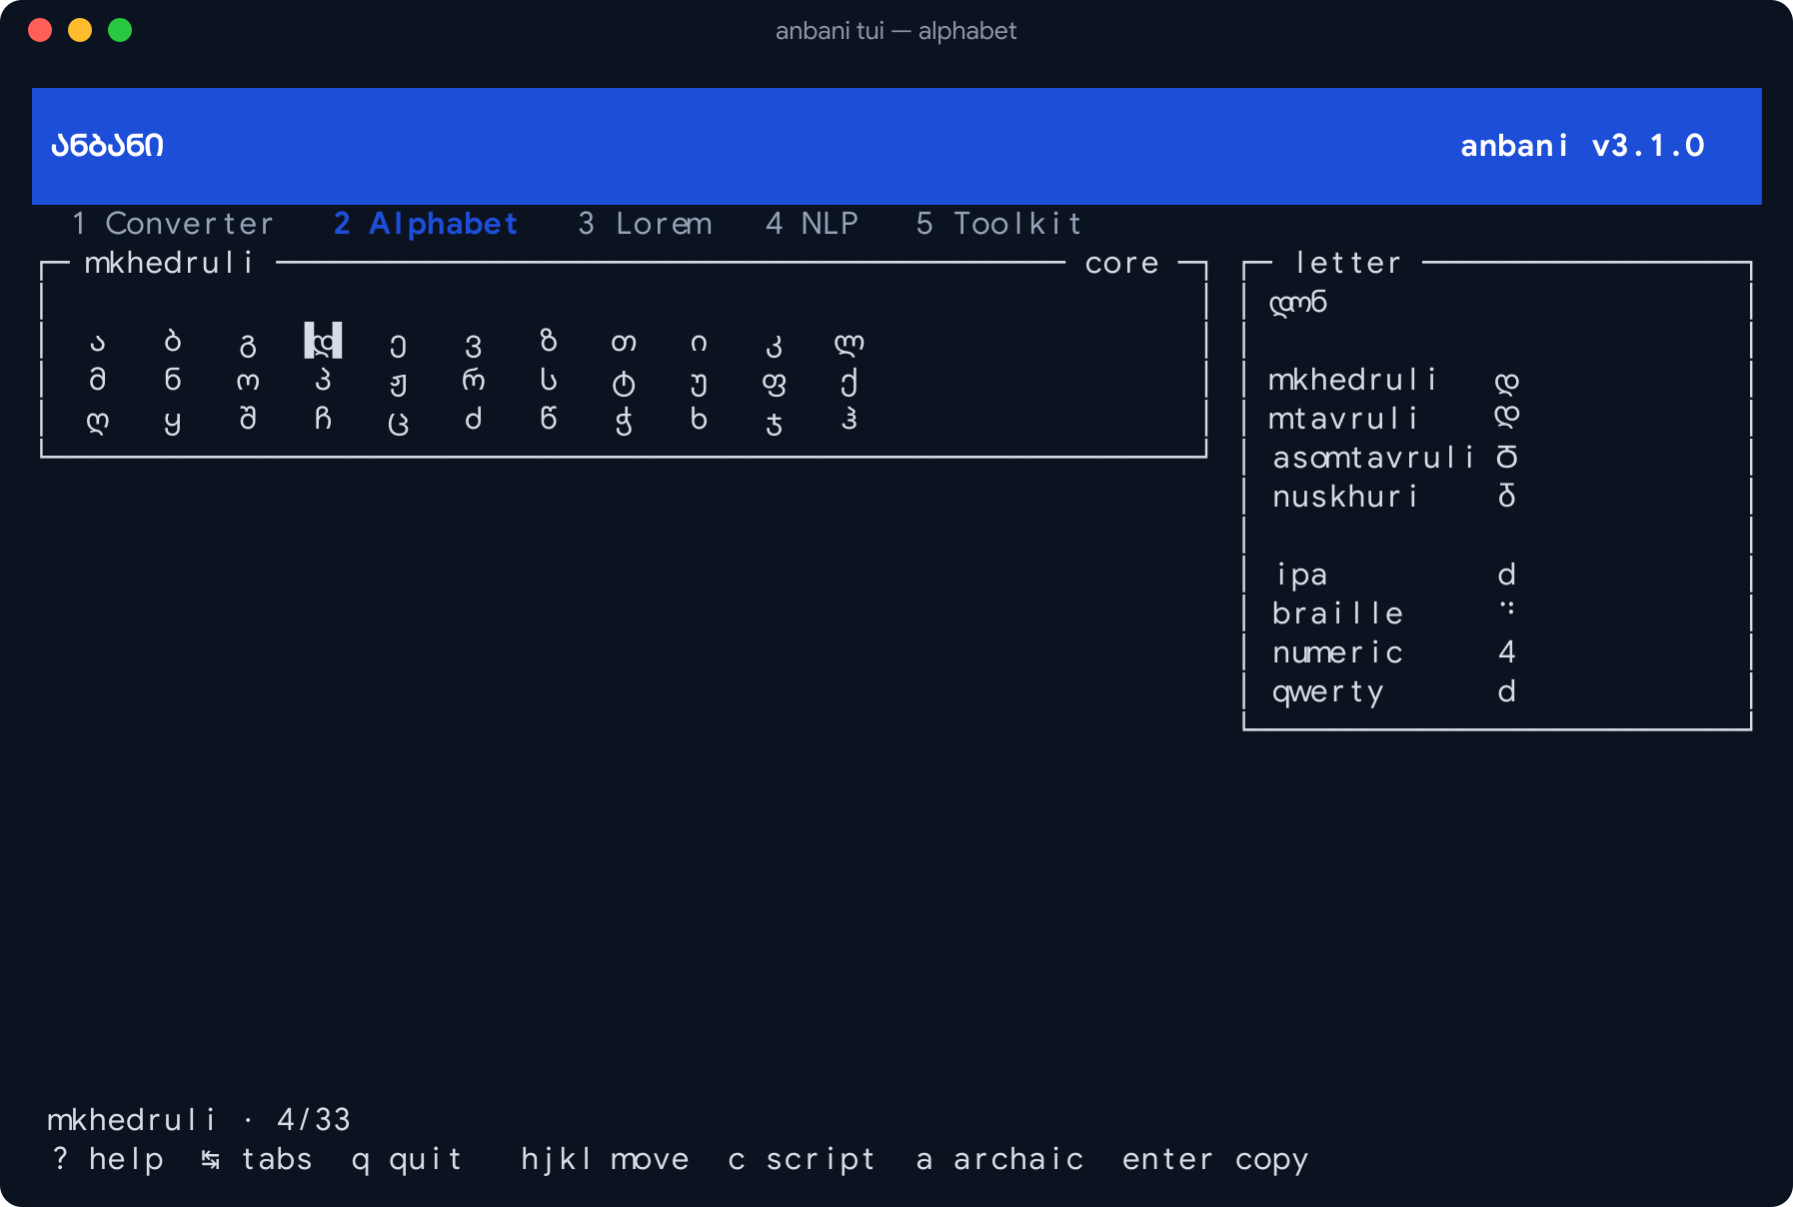Screen dimensions: 1793x1207
Task: Select letter ვ in the mkhedruli grid
Action: click(x=473, y=345)
